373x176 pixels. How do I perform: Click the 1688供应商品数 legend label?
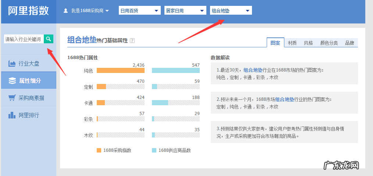(x=175, y=150)
